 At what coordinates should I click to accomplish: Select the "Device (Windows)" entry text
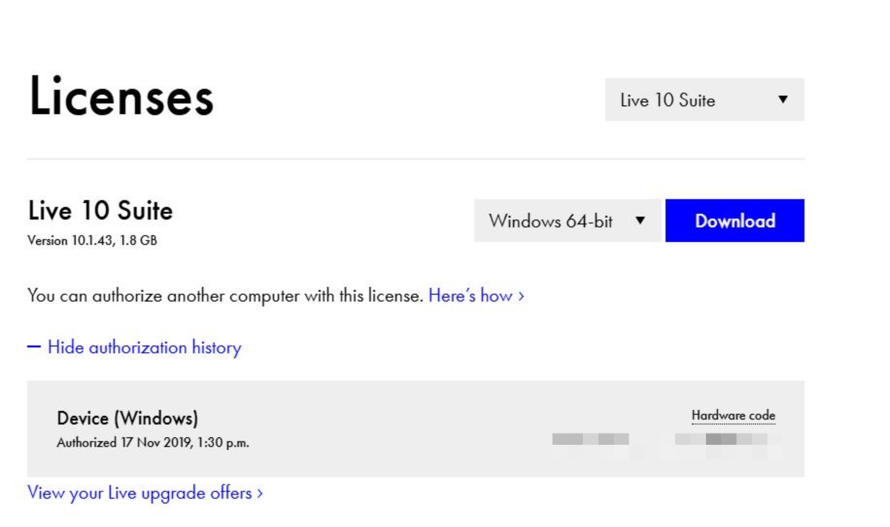pyautogui.click(x=127, y=418)
